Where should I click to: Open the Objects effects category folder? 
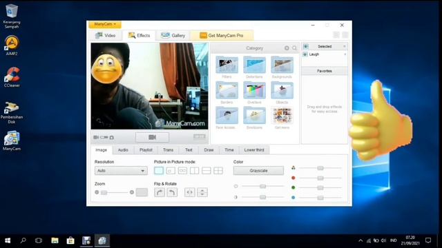pyautogui.click(x=282, y=90)
